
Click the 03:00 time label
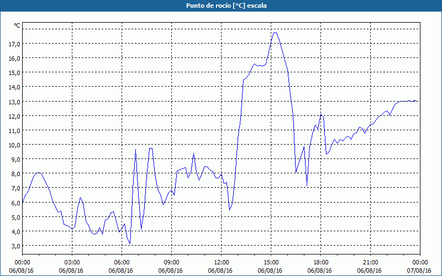(x=72, y=263)
